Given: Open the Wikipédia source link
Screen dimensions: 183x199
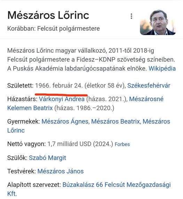Looking at the screenshot, I should point(162,68).
